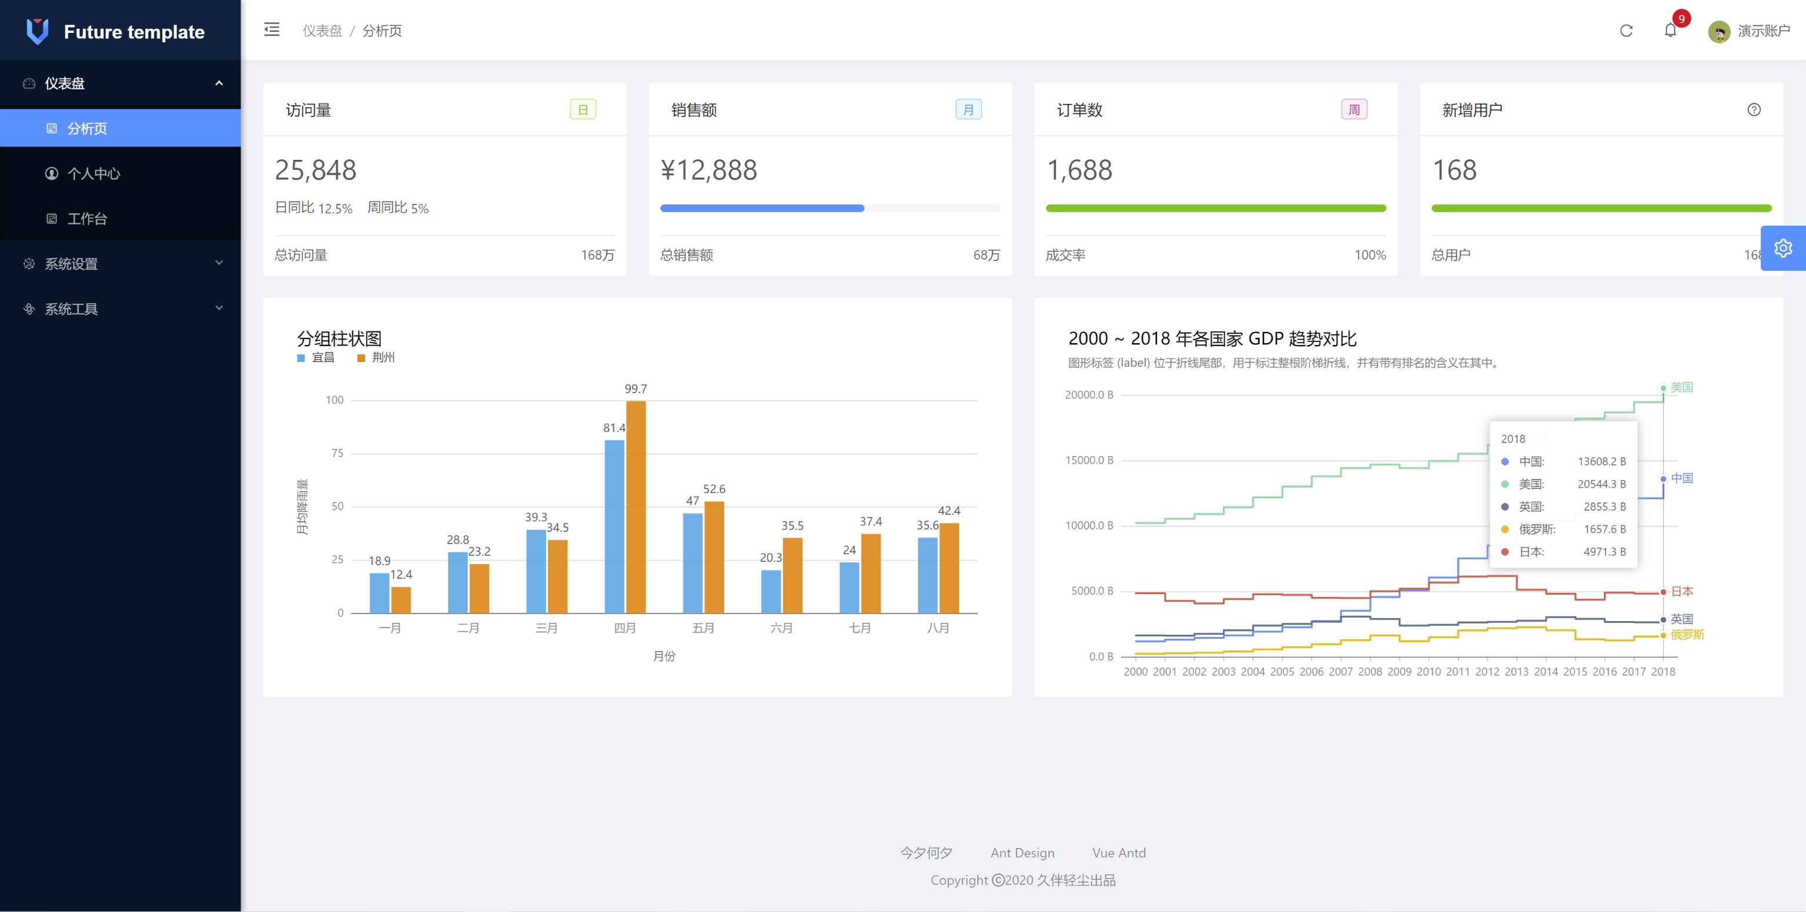
Task: Open 个人中心 from the sidebar
Action: (93, 173)
